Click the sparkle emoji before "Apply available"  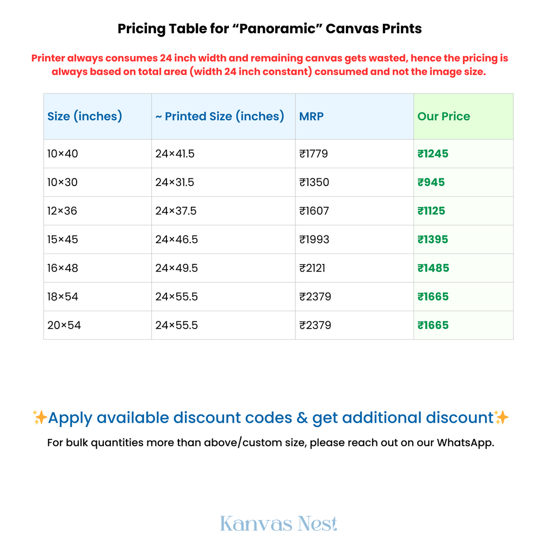40,418
